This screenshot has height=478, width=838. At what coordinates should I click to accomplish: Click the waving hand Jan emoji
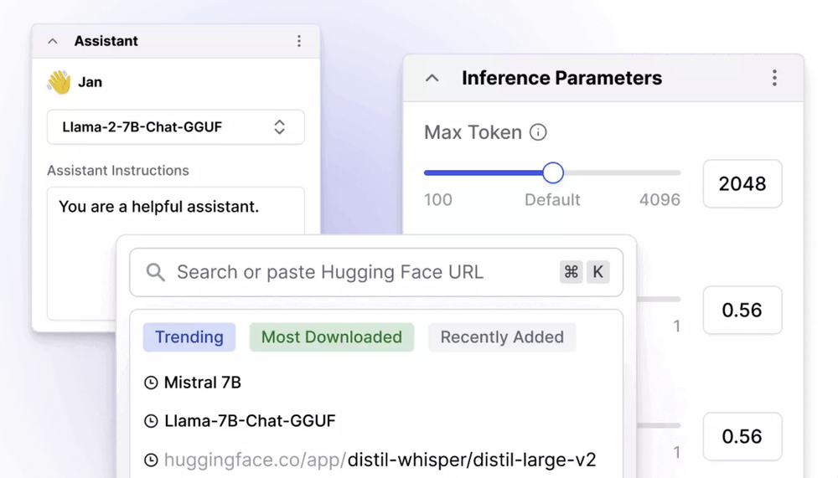pyautogui.click(x=59, y=82)
